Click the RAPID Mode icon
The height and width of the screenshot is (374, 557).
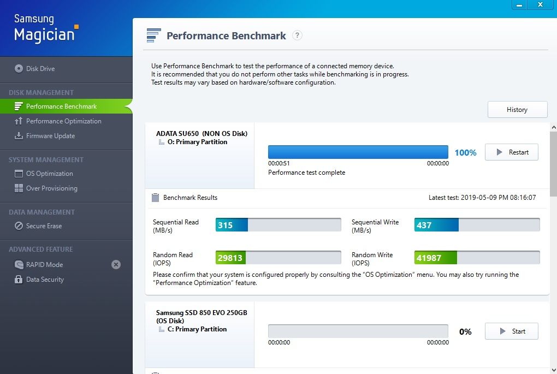[19, 265]
